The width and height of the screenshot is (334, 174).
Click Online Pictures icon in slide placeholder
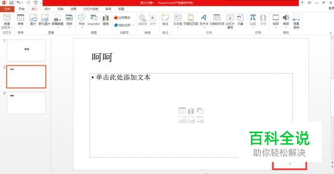coord(191,120)
